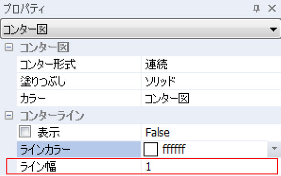This screenshot has height=176, width=281.
Task: Collapse the コンター図 property group
Action: tap(9, 47)
